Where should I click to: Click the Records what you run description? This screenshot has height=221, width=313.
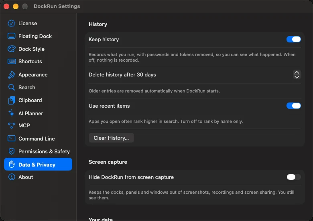point(192,57)
